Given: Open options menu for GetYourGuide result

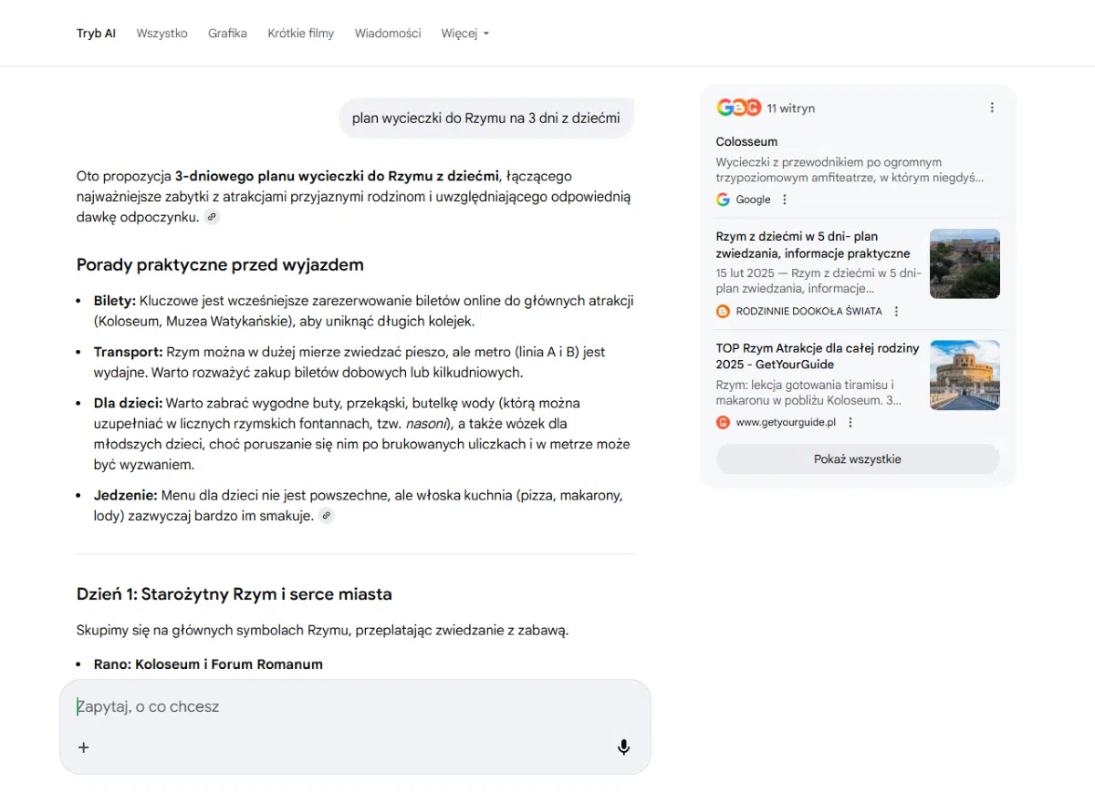Looking at the screenshot, I should [850, 422].
